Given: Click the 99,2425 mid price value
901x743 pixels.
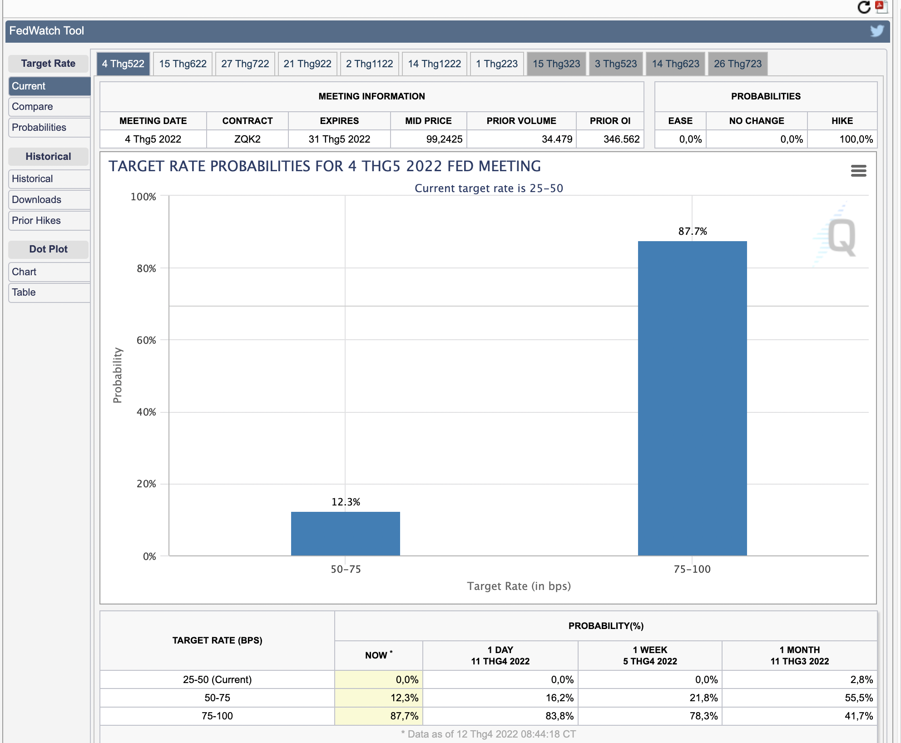Looking at the screenshot, I should click(444, 139).
